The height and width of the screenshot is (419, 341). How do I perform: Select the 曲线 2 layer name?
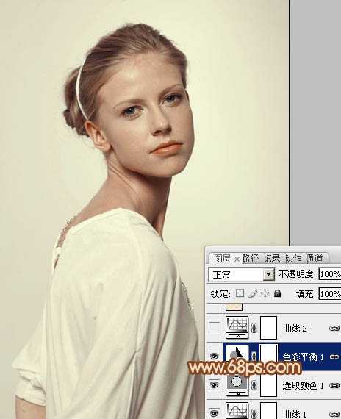coord(295,328)
